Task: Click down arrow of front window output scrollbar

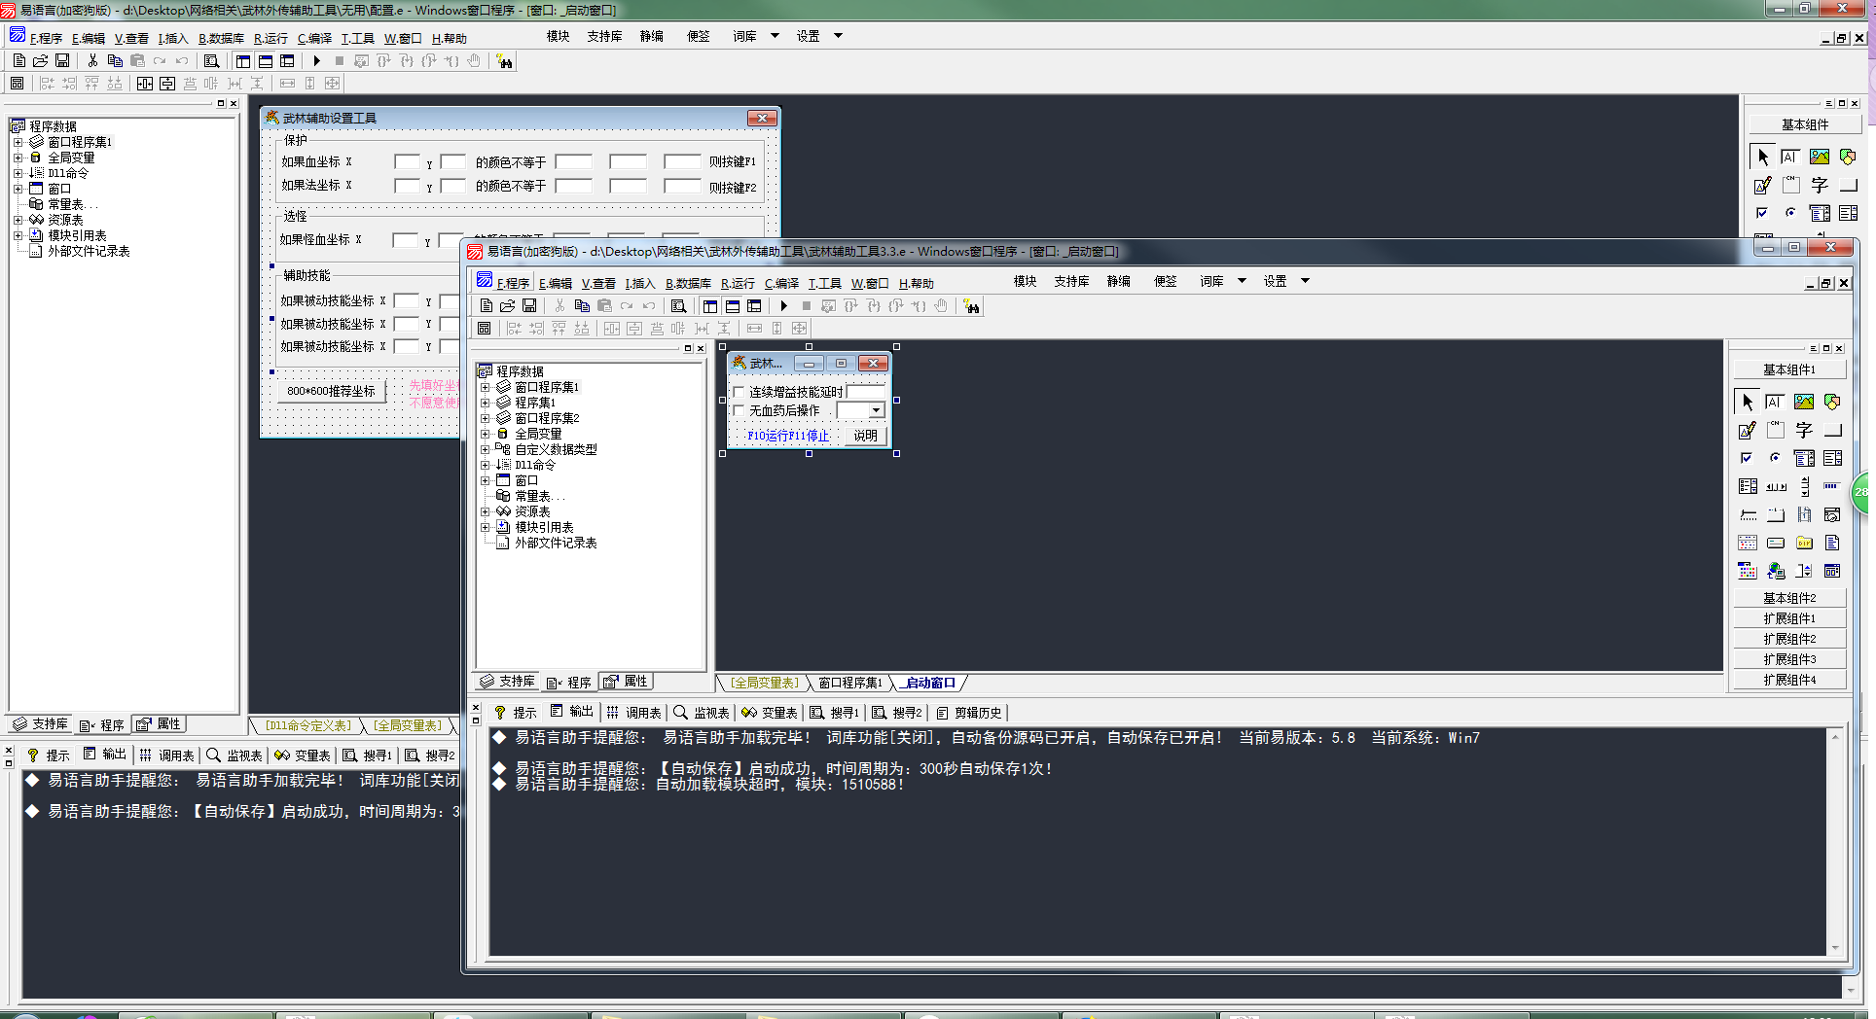Action: click(1835, 948)
